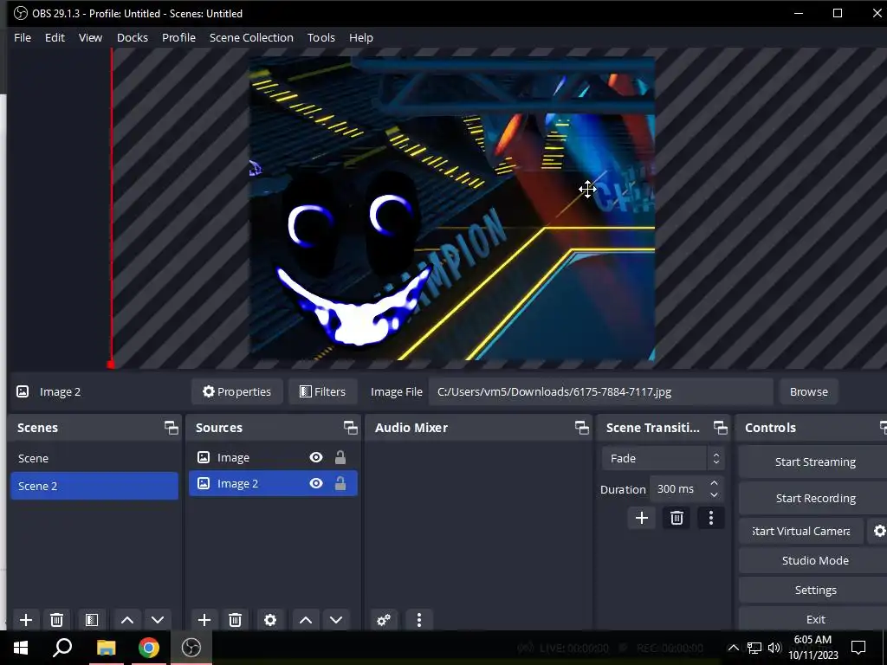Screen dimensions: 887x665
Task: Click the image in preview canvas
Action: (x=452, y=208)
